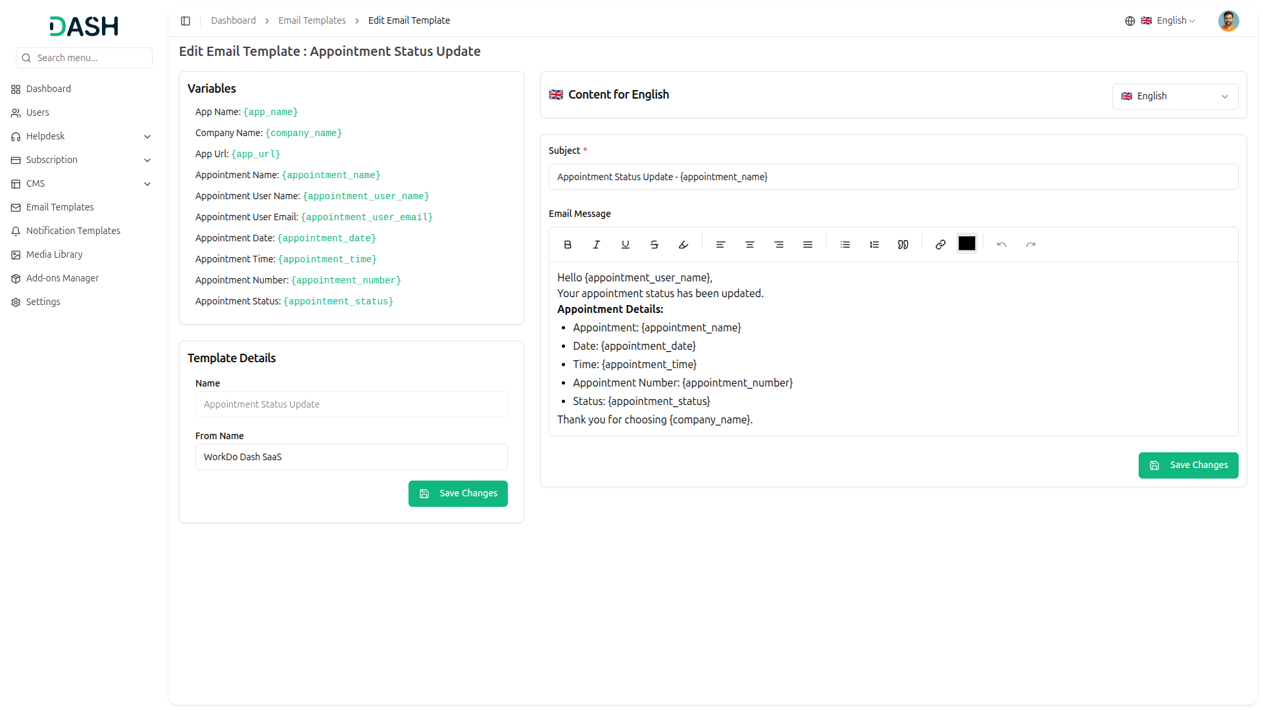Toggle sidebar panel icon
The height and width of the screenshot is (710, 1263).
pos(186,21)
